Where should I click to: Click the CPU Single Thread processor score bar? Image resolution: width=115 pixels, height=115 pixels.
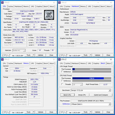point(92,69)
